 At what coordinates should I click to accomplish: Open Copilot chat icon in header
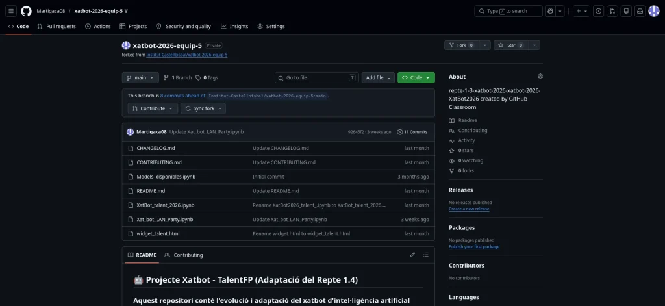551,11
